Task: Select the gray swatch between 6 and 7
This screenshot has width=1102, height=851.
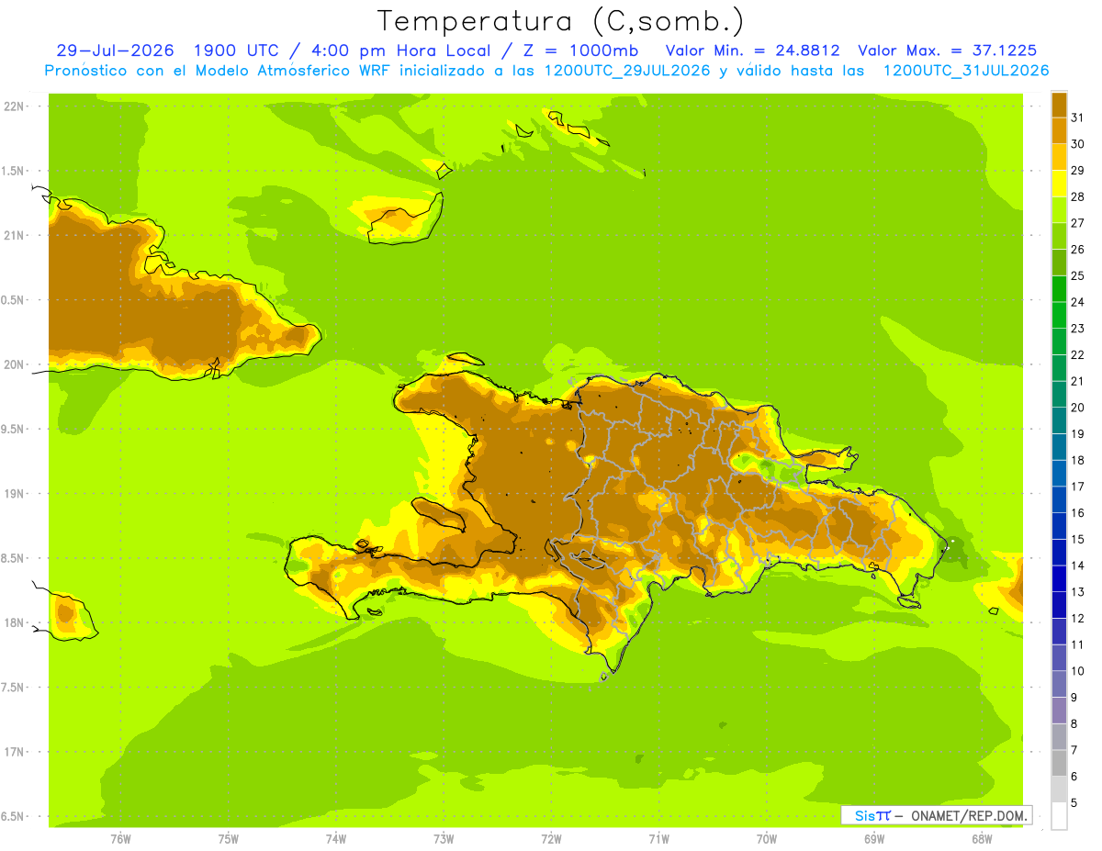Action: point(1059,762)
